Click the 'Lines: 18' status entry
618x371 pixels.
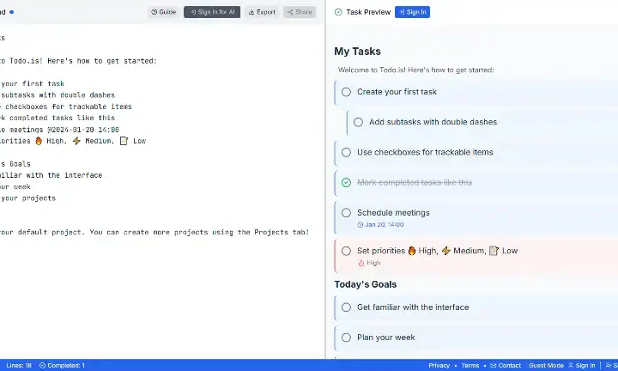[x=19, y=366]
